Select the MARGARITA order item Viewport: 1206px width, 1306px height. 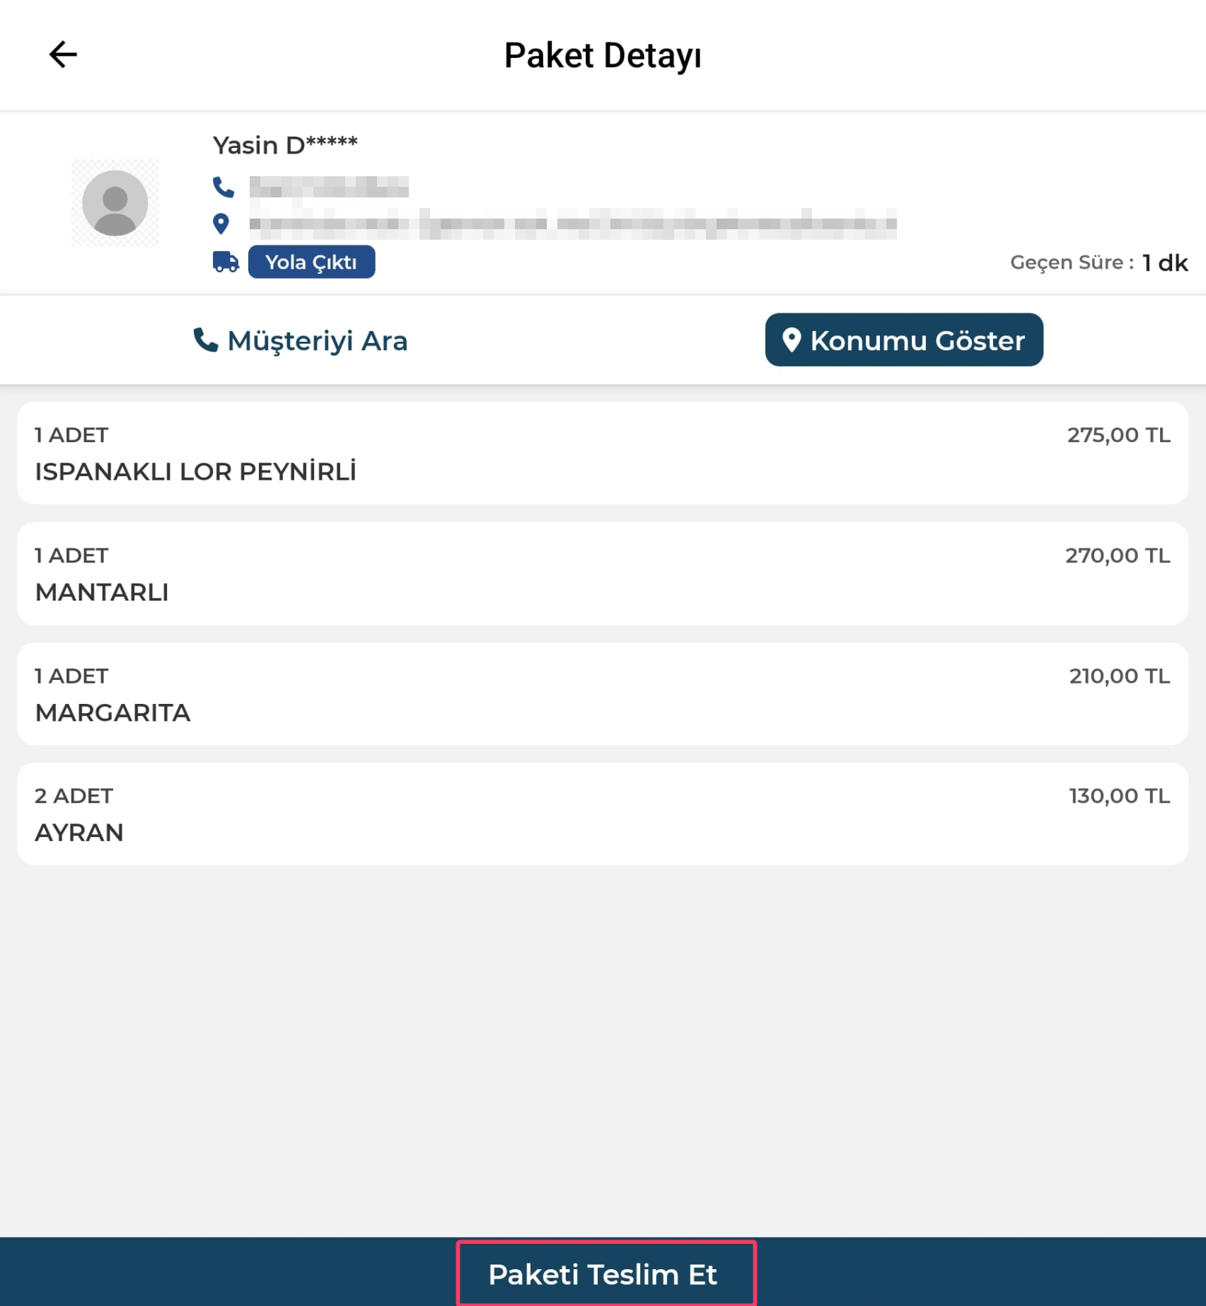603,693
